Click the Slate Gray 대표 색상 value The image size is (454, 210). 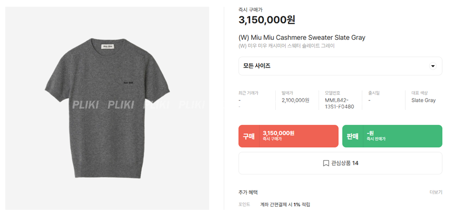[423, 100]
